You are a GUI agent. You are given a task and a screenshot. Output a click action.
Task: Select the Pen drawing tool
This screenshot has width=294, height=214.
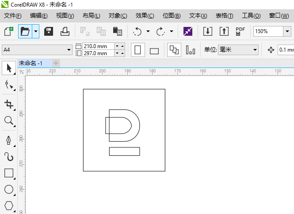pos(9,140)
